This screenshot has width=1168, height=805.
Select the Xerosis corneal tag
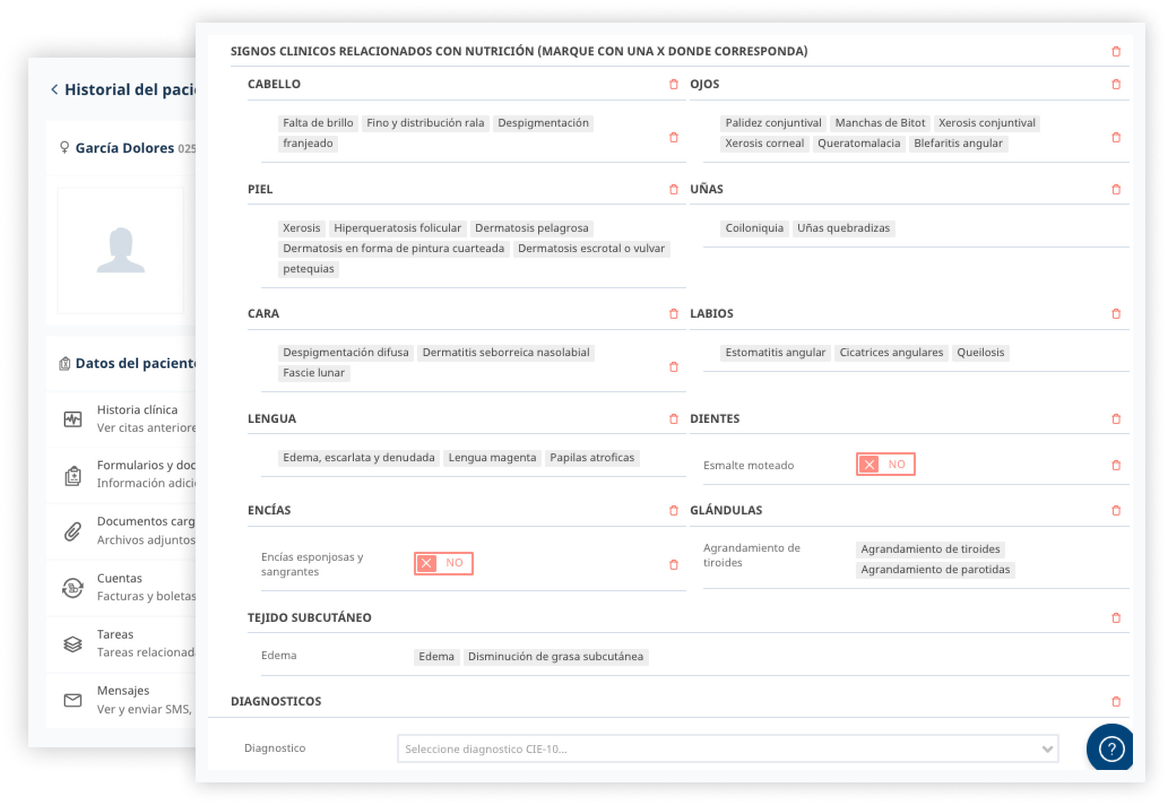coord(765,144)
